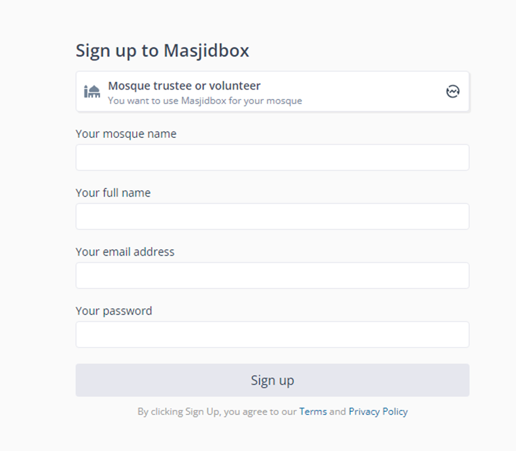Click into the full name field
Image resolution: width=516 pixels, height=451 pixels.
point(272,217)
